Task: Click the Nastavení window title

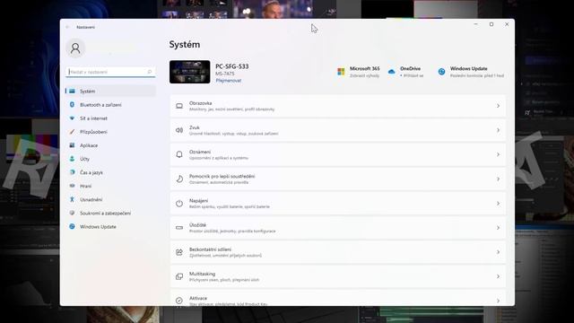Action: coord(86,27)
